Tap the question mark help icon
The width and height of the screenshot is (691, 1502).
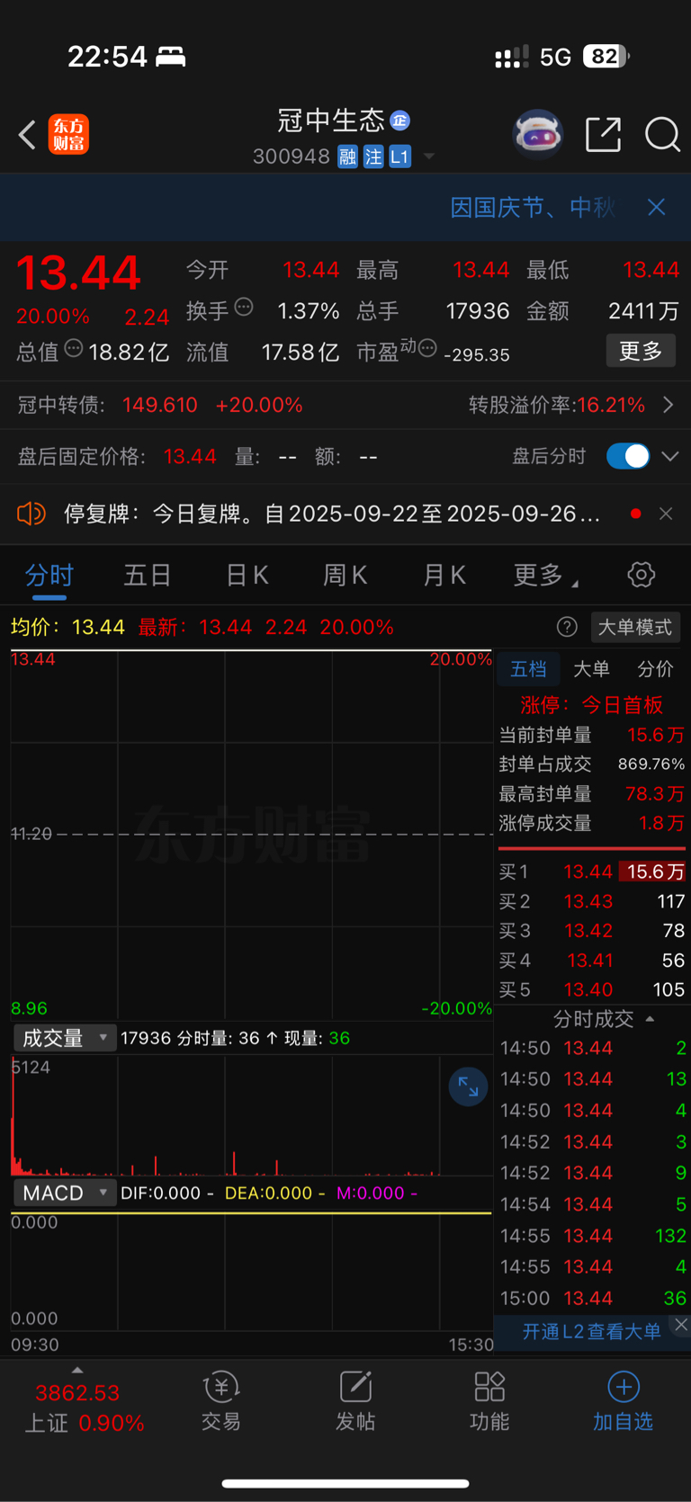click(x=567, y=627)
